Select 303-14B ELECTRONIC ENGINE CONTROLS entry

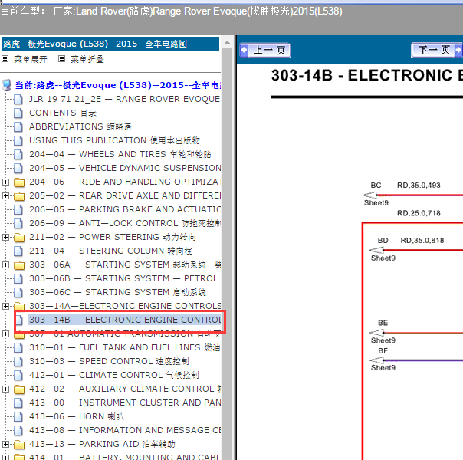coord(125,320)
